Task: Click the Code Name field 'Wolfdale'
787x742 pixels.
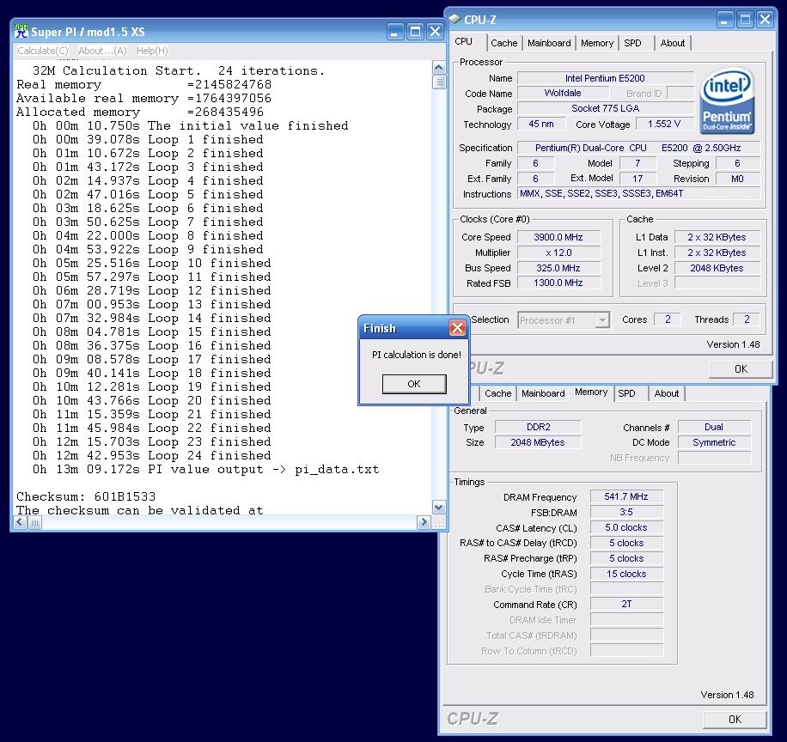Action: click(x=563, y=93)
